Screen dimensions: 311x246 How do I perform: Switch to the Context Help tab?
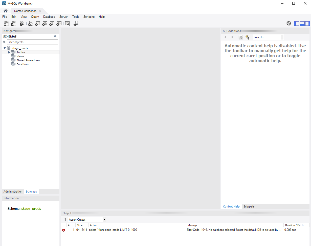pos(231,206)
